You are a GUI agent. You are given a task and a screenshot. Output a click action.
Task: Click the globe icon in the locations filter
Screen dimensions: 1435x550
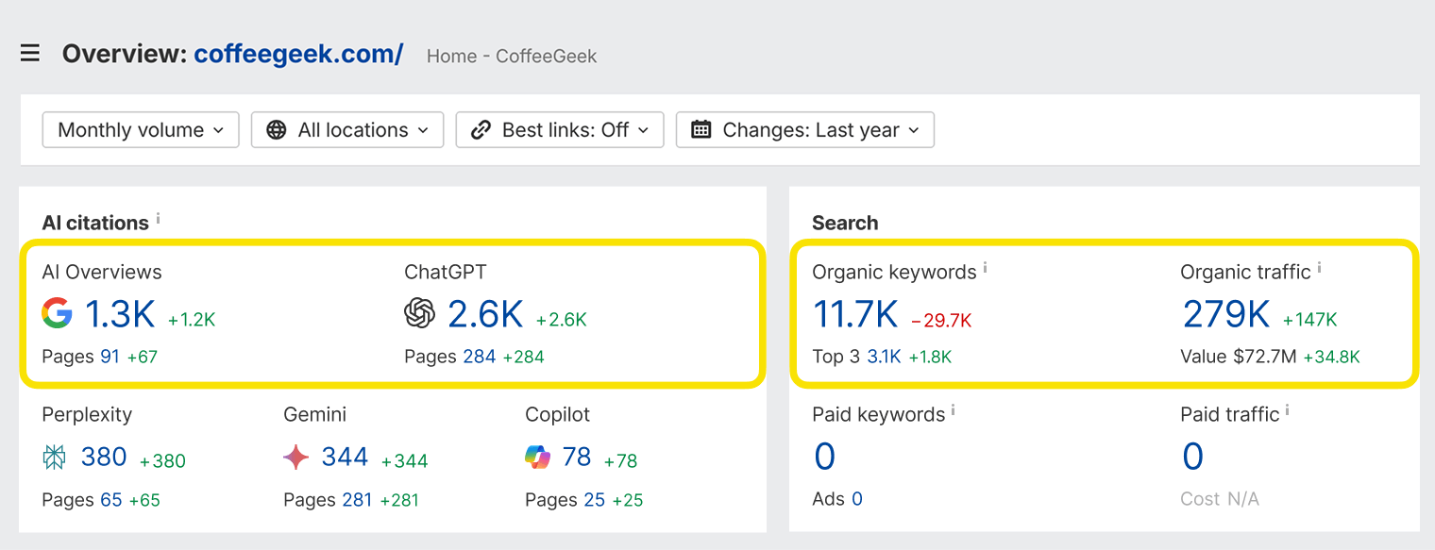coord(275,129)
